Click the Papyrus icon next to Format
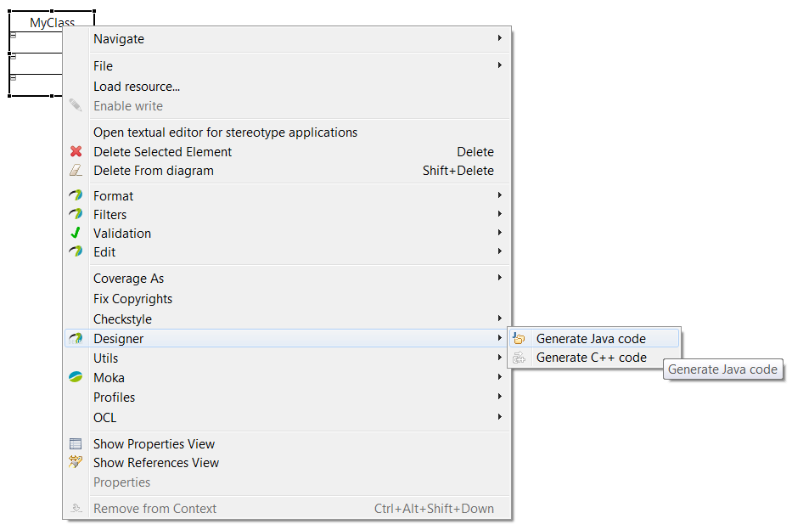The width and height of the screenshot is (792, 530). point(76,196)
